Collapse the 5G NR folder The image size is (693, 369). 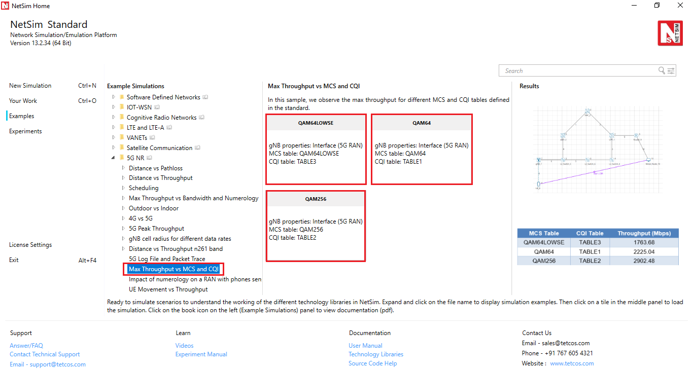[114, 158]
